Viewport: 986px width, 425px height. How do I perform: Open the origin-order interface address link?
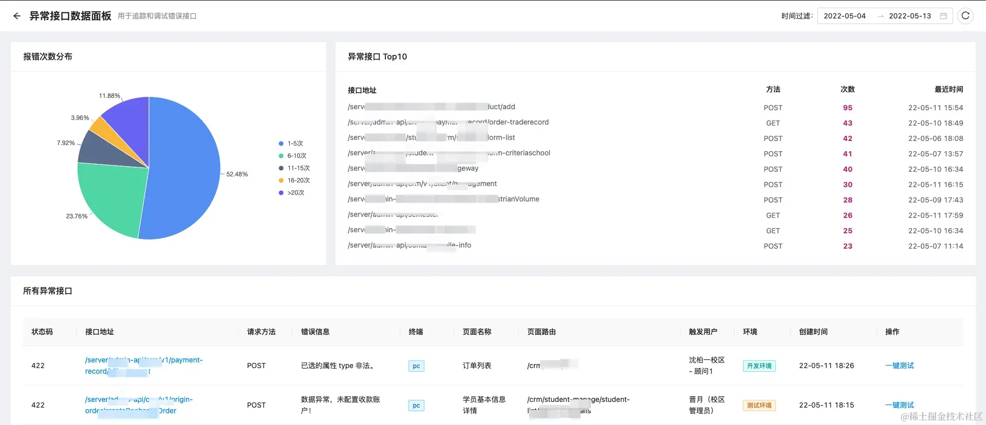tap(139, 405)
